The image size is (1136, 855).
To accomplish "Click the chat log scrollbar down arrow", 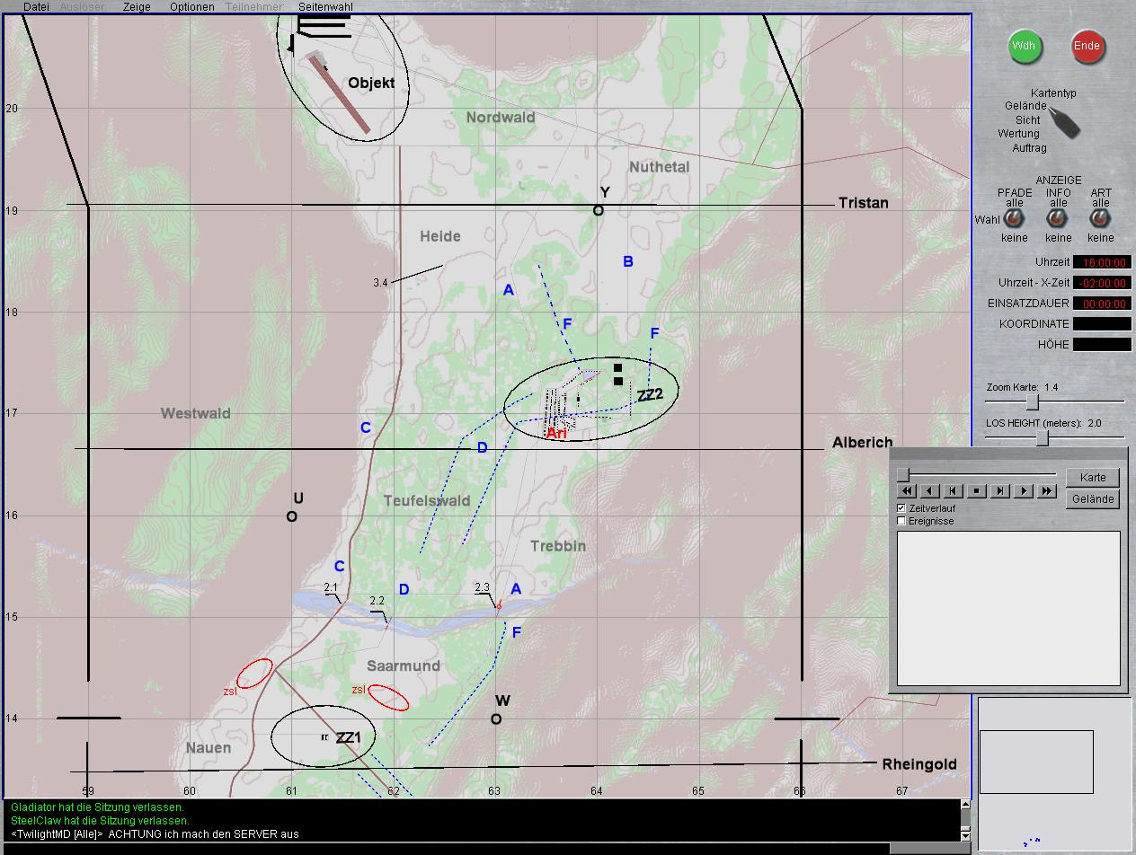I will [x=966, y=835].
